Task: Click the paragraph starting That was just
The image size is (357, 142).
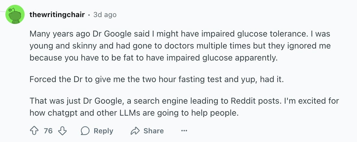Action: point(184,107)
